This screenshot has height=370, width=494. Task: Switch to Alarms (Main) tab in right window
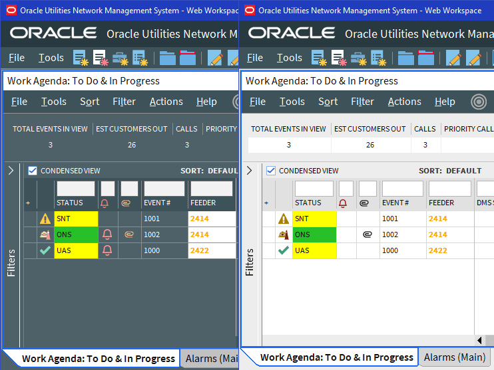click(x=455, y=357)
